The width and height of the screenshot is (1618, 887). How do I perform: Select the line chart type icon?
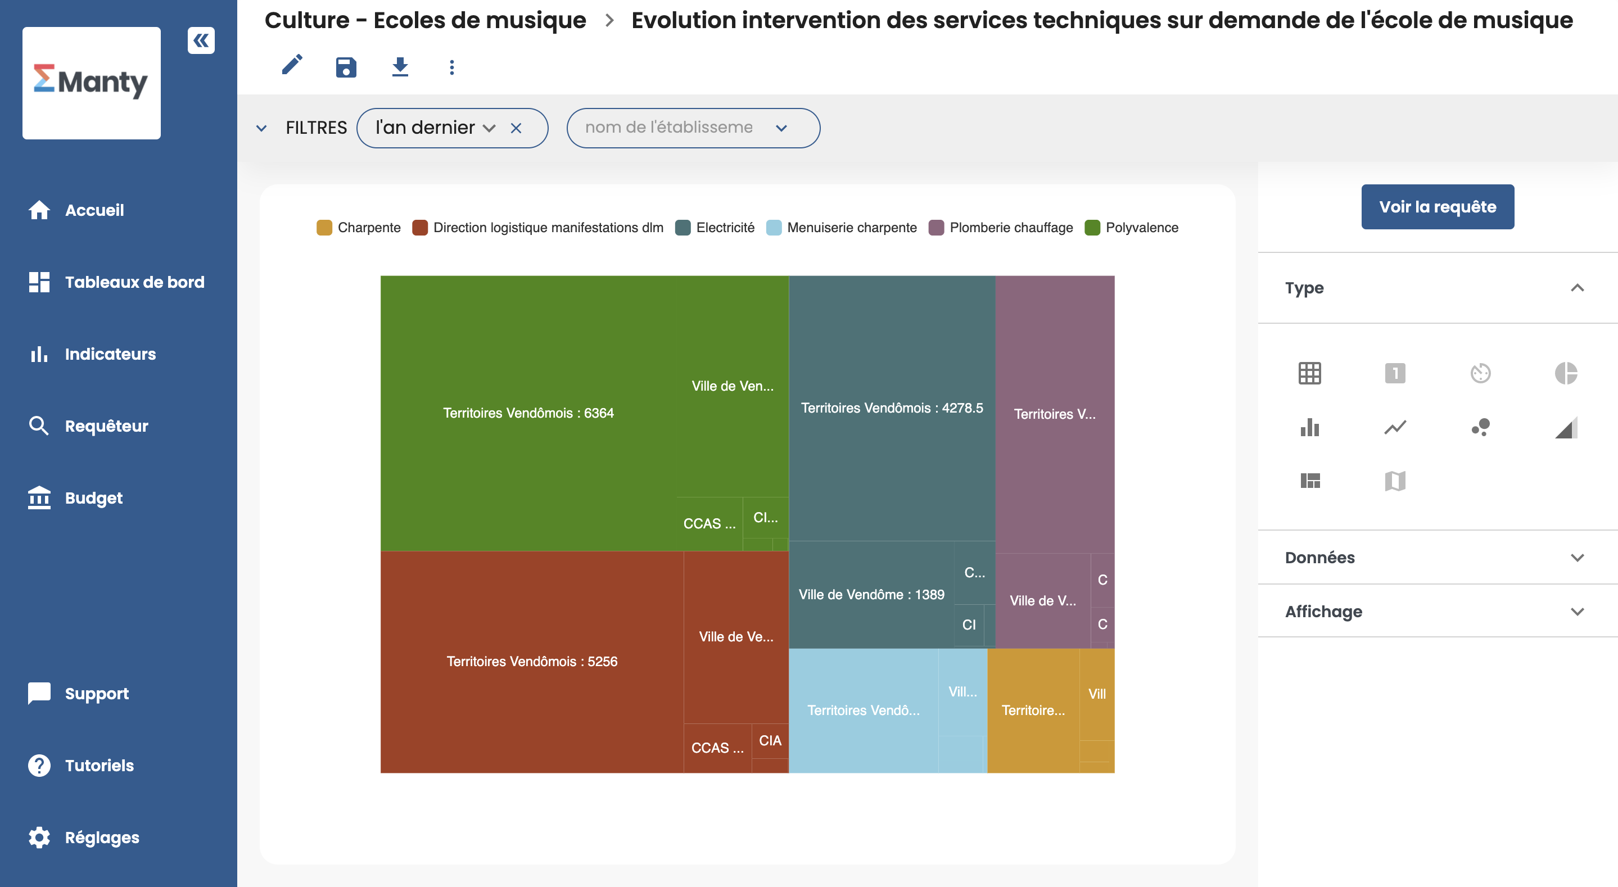[x=1395, y=427]
